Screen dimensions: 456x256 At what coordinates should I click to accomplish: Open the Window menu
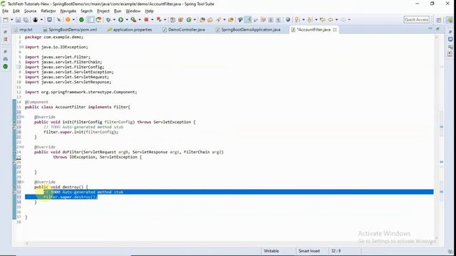point(133,11)
